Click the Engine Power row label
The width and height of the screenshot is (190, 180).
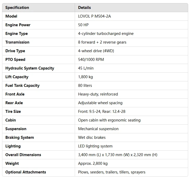[18, 25]
